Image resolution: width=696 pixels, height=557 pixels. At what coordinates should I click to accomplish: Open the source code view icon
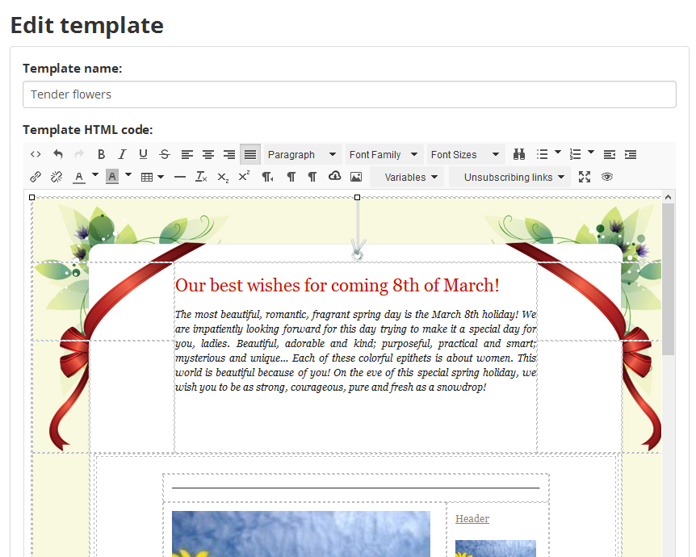coord(36,154)
